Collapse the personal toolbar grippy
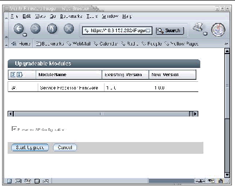Screen dimensions: 235x186 (7, 44)
